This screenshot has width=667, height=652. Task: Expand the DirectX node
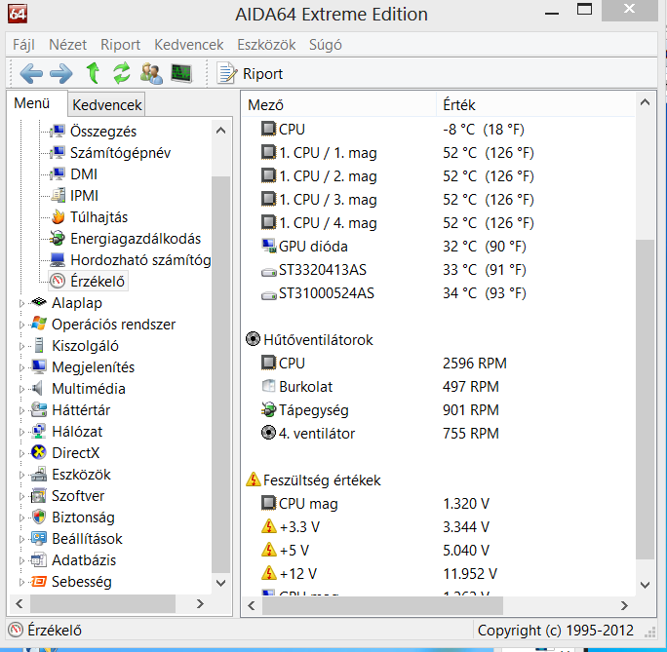[x=21, y=453]
